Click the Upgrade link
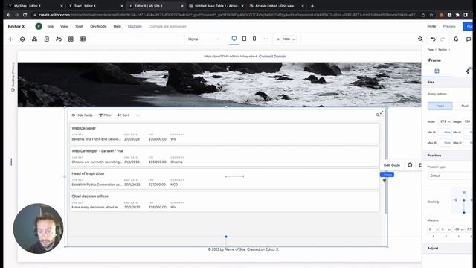 (x=135, y=27)
